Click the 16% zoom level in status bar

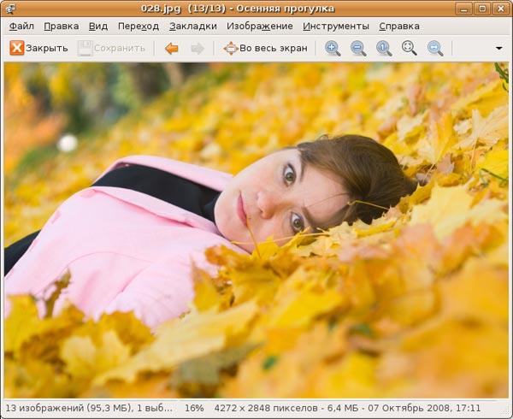click(x=194, y=408)
